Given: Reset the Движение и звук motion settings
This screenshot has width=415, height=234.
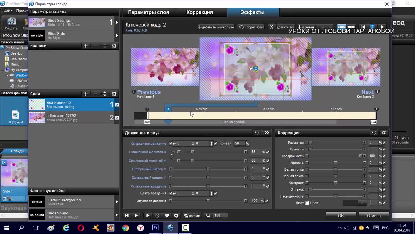Looking at the screenshot, I should (x=257, y=133).
